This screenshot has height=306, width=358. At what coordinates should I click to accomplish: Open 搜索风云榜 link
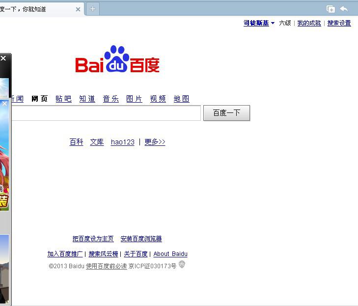(x=103, y=254)
